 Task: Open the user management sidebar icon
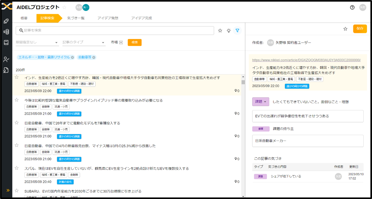point(6,59)
